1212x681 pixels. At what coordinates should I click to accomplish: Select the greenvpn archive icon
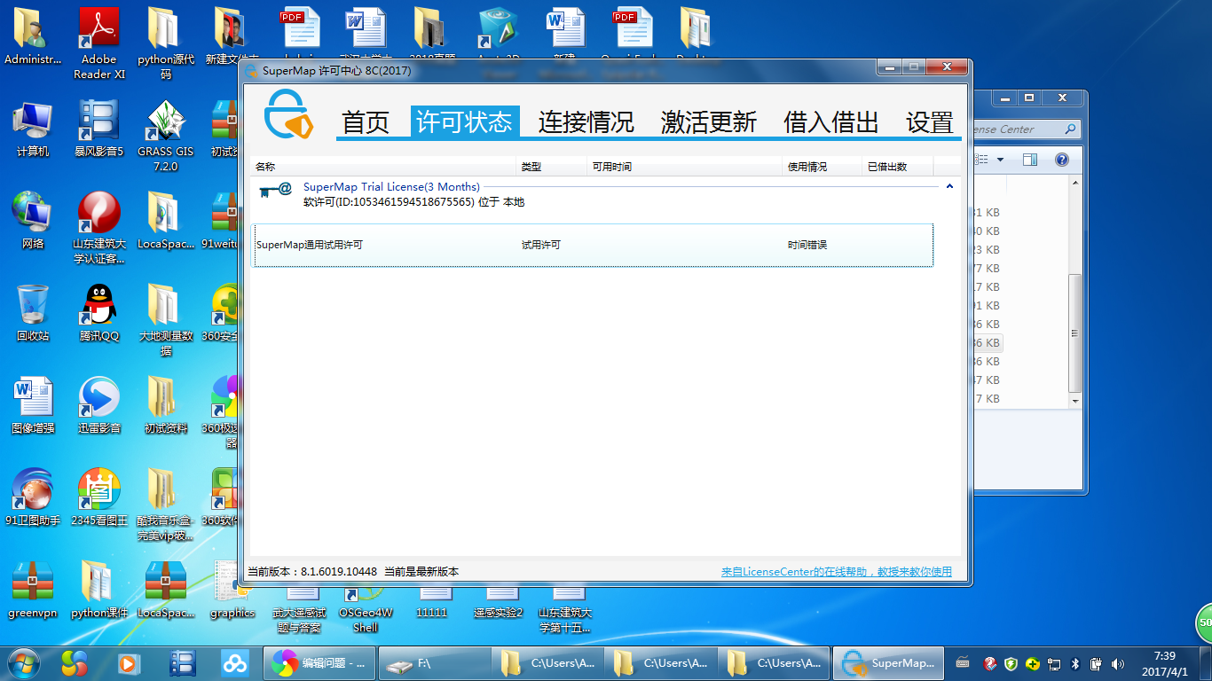point(33,589)
